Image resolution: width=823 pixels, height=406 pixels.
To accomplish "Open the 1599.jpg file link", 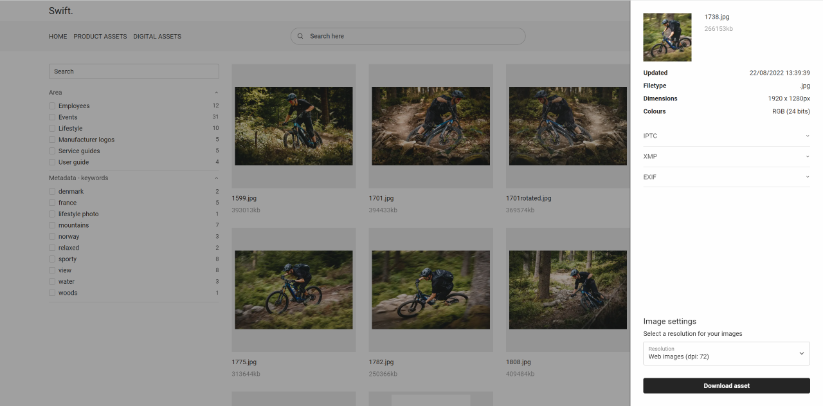I will pyautogui.click(x=244, y=198).
